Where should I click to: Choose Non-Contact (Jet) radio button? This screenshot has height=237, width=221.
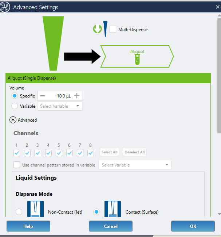19,212
